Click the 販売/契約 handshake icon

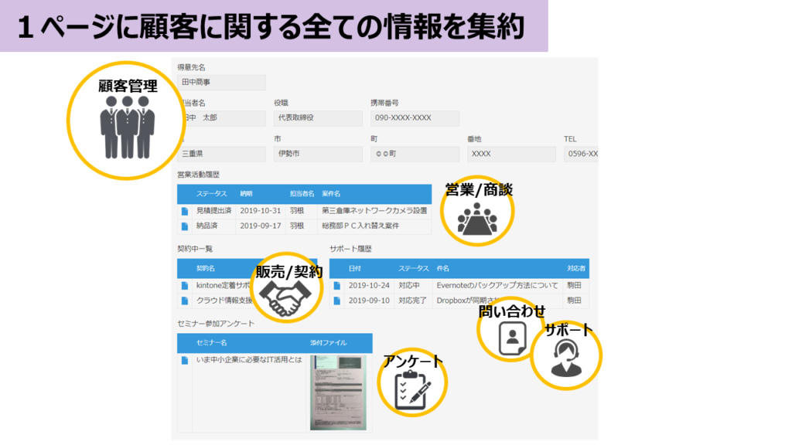pyautogui.click(x=287, y=297)
